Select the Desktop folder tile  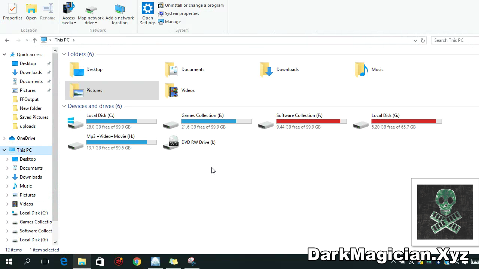(x=112, y=69)
